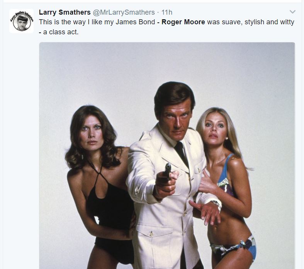Click the face inside the circular avatar logo

coord(22,22)
